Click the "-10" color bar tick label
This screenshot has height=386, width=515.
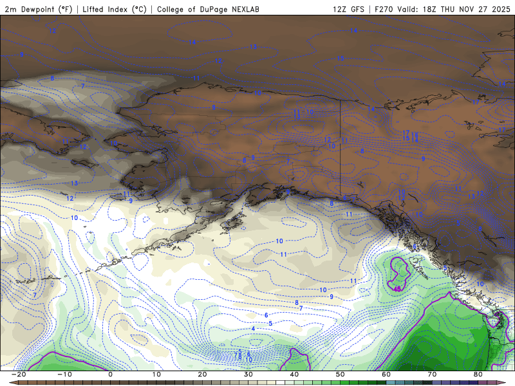pos(65,374)
